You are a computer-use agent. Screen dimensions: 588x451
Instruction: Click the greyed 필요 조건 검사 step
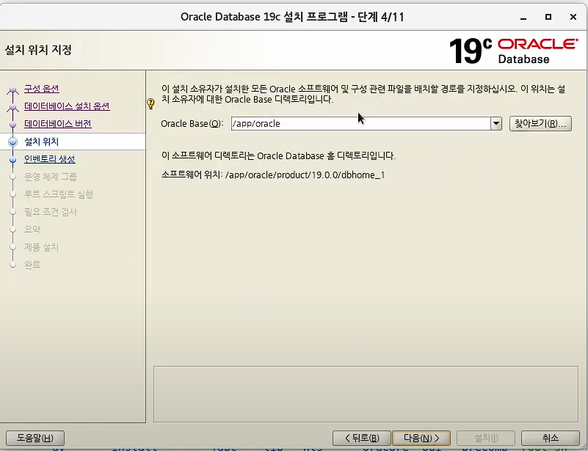[x=50, y=212]
